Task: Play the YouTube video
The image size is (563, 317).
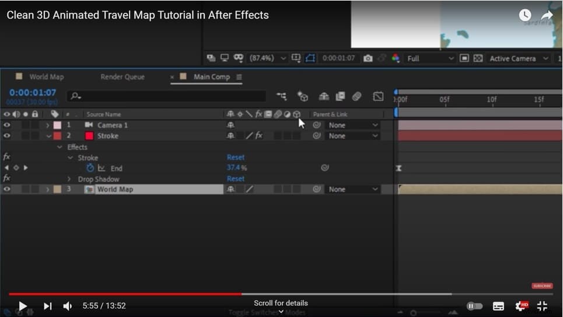Action: 22,306
